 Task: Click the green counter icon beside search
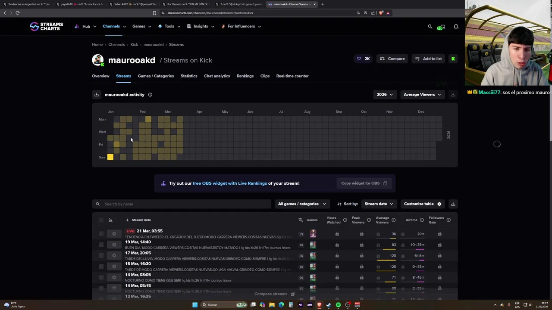point(440,27)
